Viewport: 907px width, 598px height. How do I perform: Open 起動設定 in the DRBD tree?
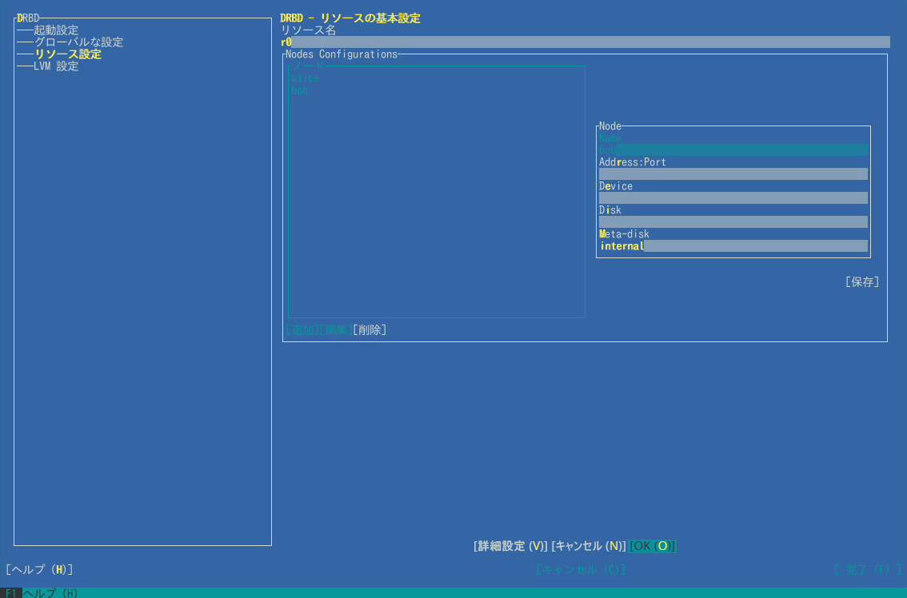(x=55, y=30)
